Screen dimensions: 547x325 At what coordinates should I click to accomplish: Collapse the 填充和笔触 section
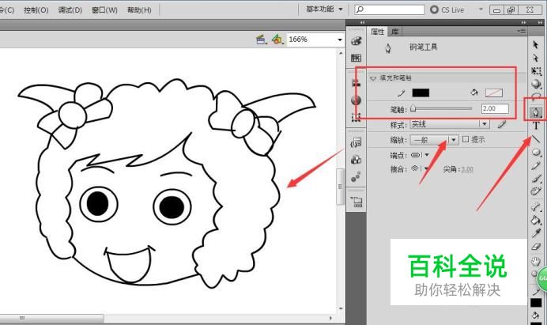coord(373,78)
